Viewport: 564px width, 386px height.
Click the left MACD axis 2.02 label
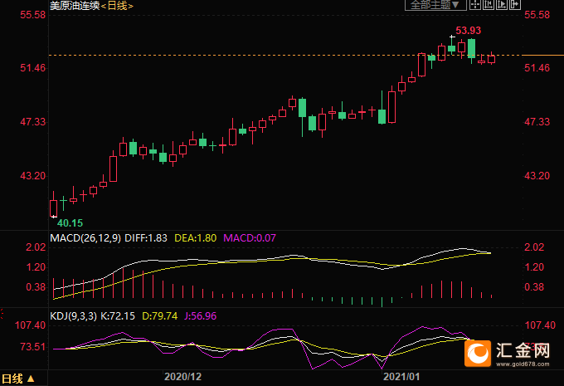[36, 247]
